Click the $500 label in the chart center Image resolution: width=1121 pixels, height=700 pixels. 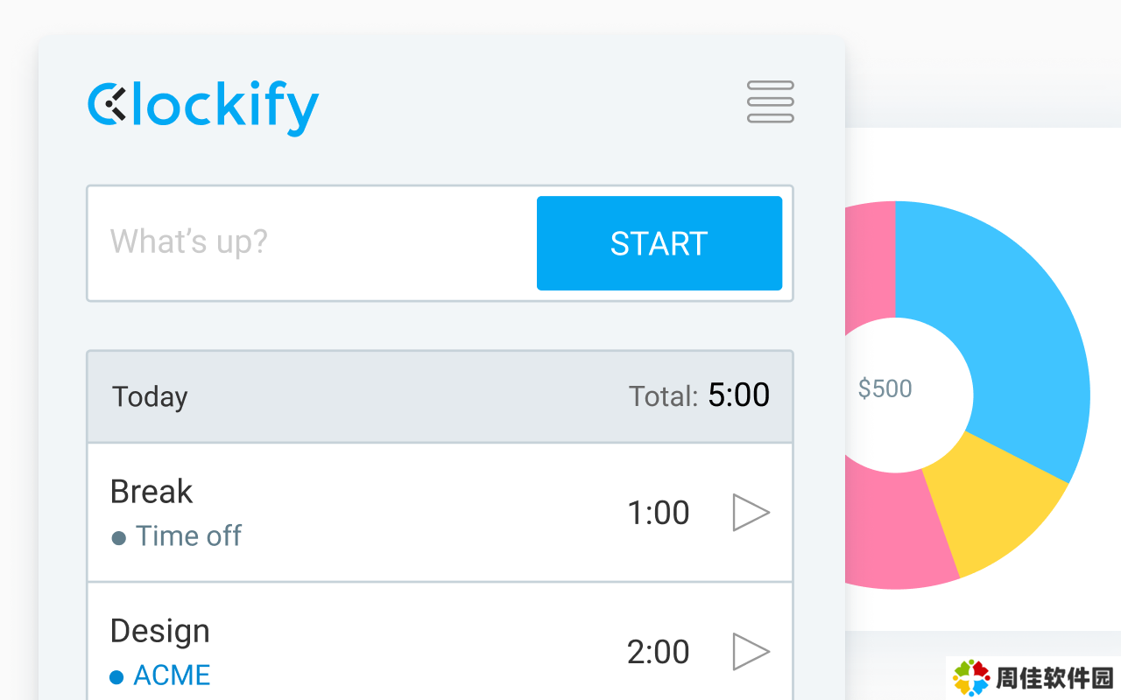click(x=885, y=389)
